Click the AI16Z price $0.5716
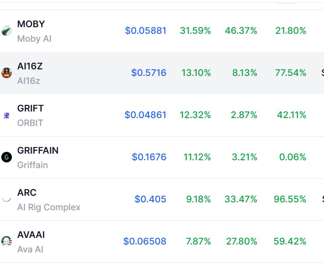The height and width of the screenshot is (266, 324). (149, 73)
